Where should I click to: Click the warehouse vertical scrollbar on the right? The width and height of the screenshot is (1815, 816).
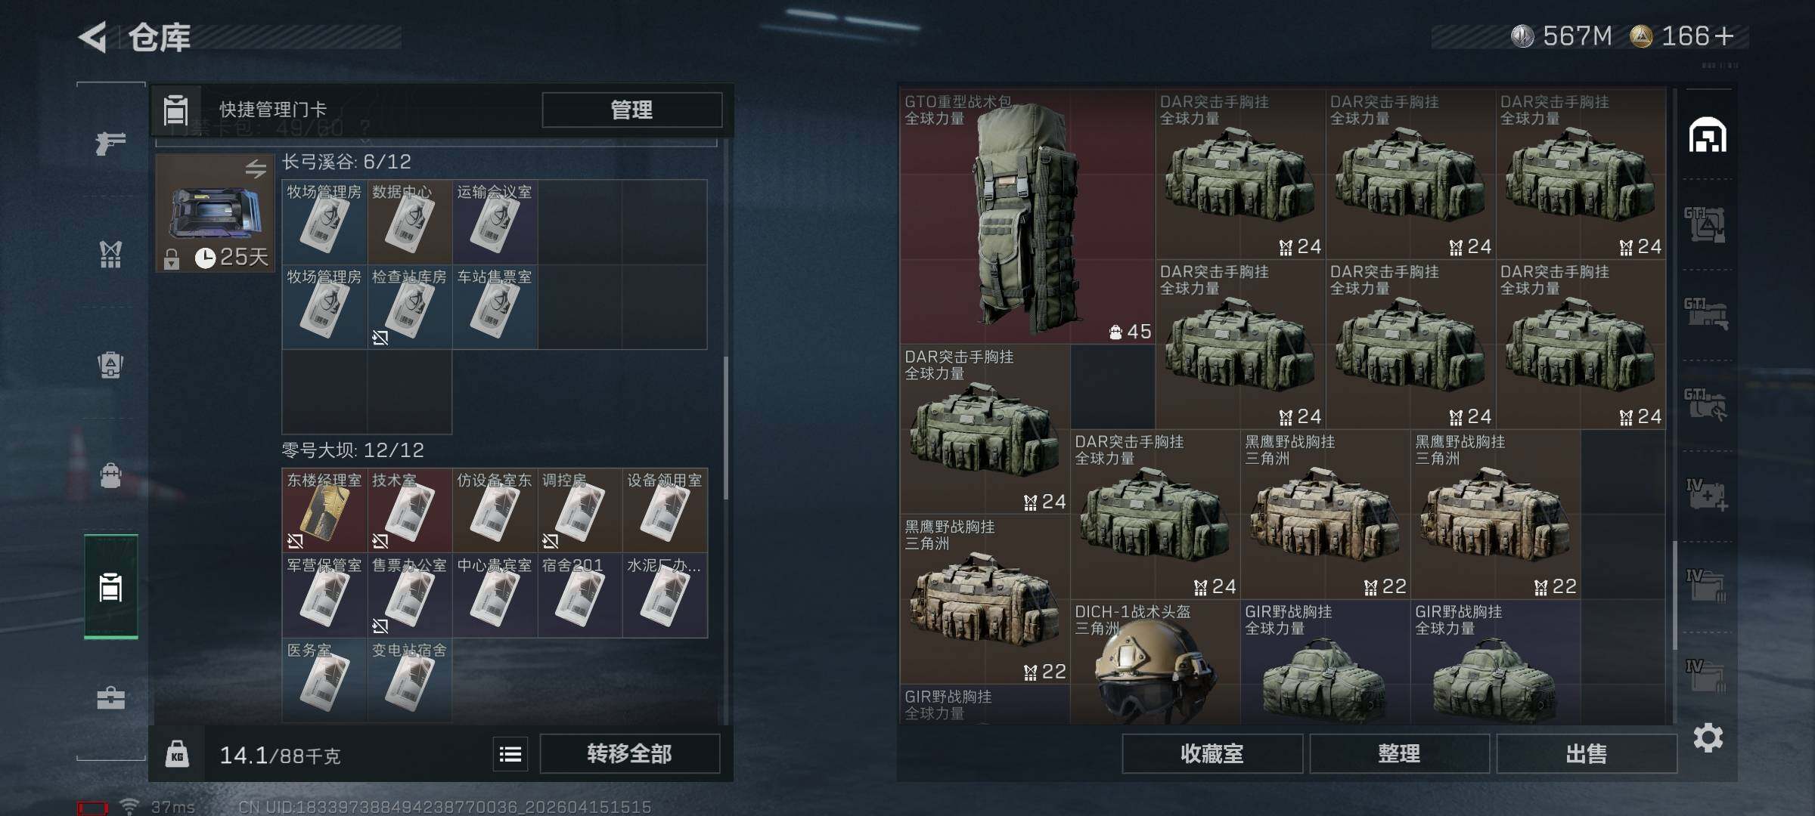1674,595
